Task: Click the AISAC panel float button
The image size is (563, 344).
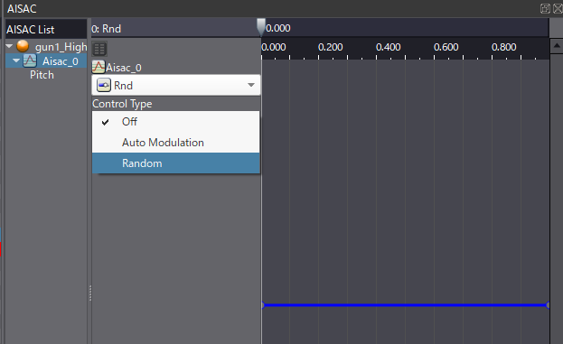Action: coord(545,9)
